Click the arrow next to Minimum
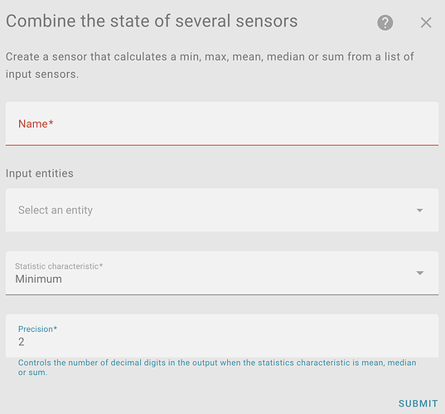This screenshot has height=414, width=445. 420,273
